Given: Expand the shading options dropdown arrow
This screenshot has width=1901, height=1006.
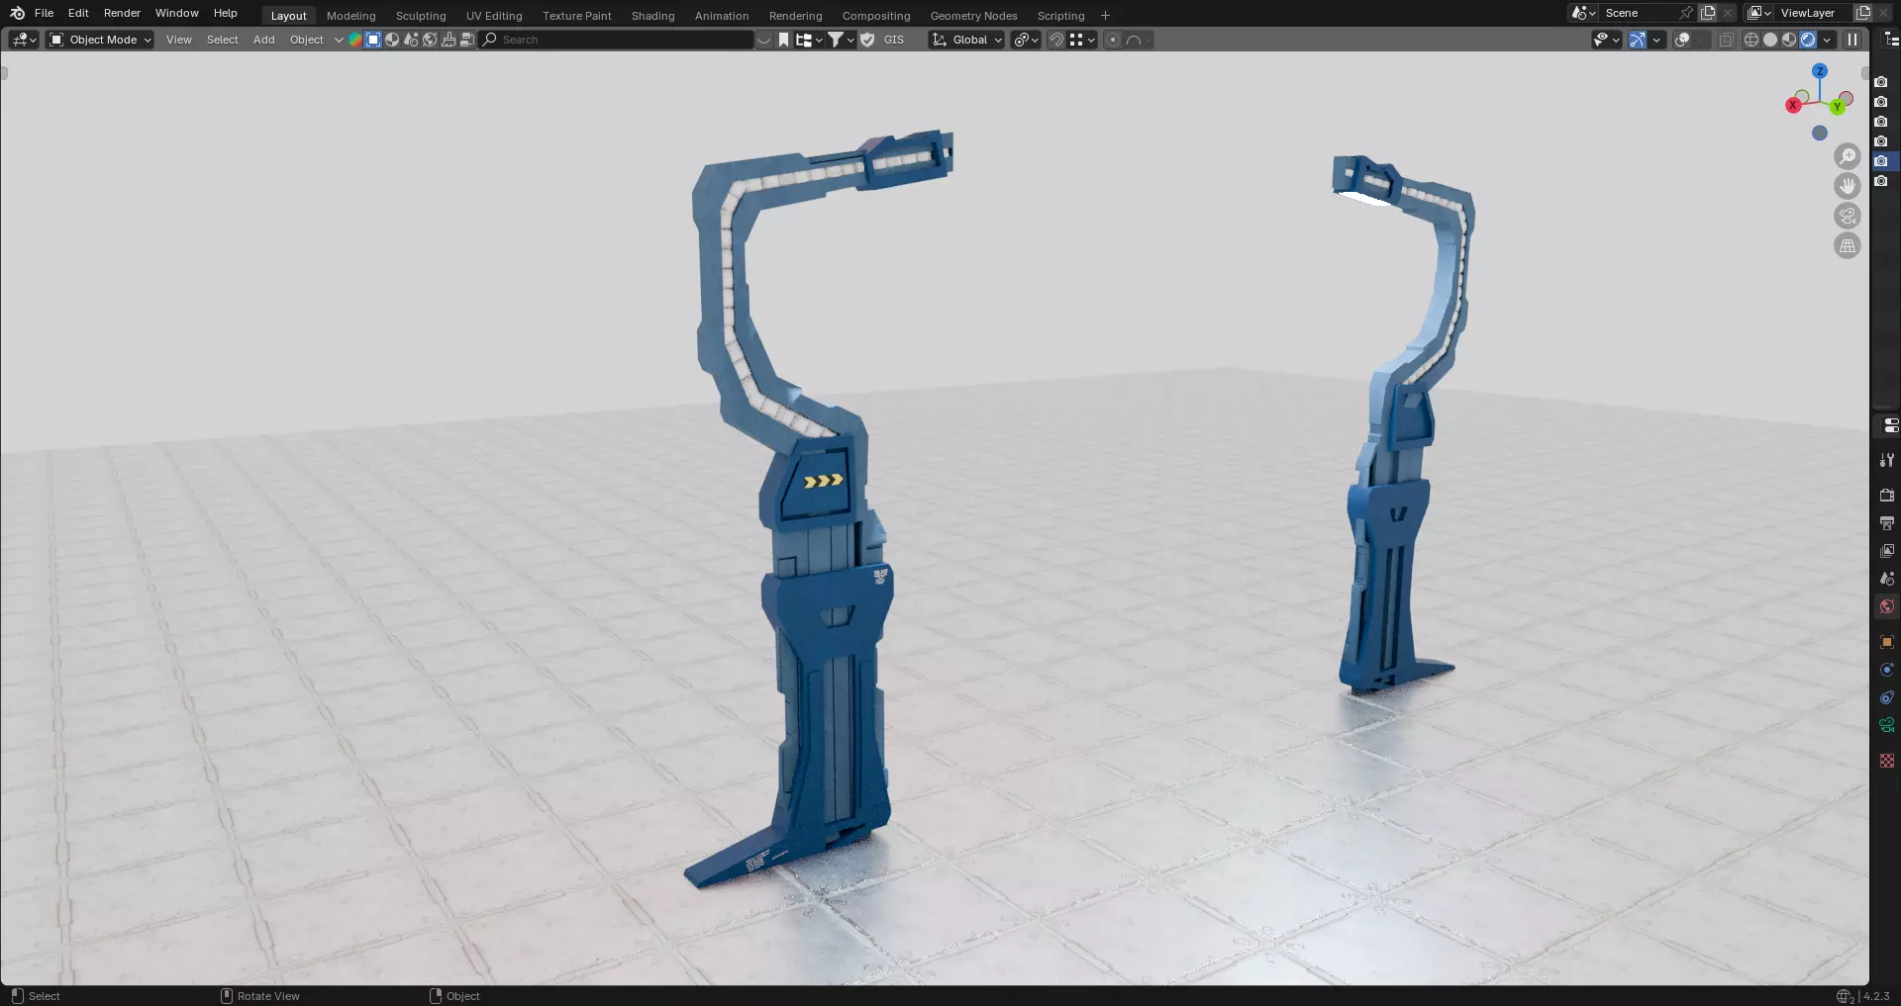Looking at the screenshot, I should (x=1827, y=40).
